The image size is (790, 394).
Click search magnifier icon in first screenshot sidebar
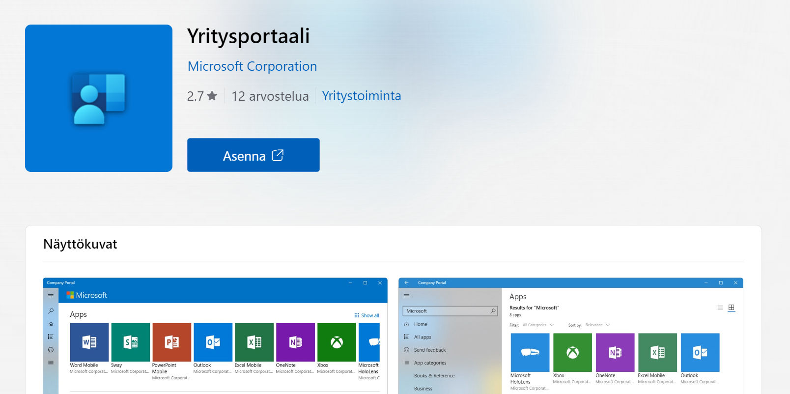[51, 311]
